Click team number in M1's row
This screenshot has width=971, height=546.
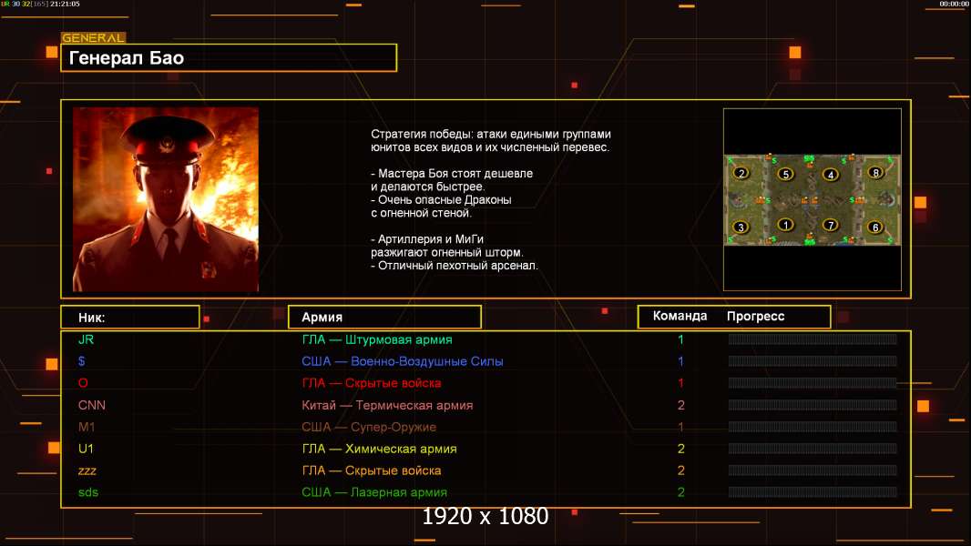coord(680,427)
